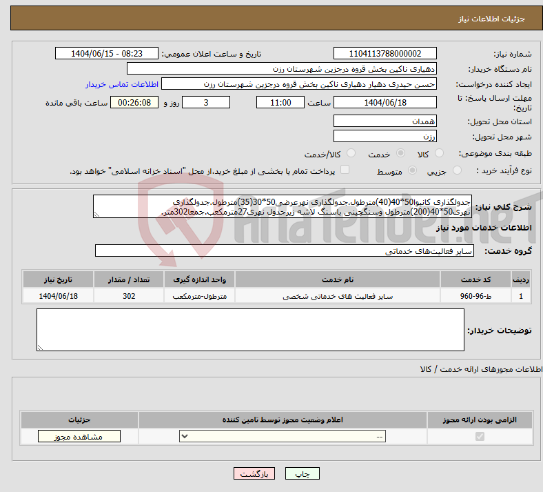Screen dimensions: 543x492
Task: Select the خدمت radio button
Action: click(x=400, y=153)
